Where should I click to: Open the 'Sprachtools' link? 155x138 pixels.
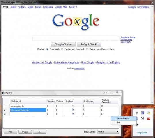[126, 42]
